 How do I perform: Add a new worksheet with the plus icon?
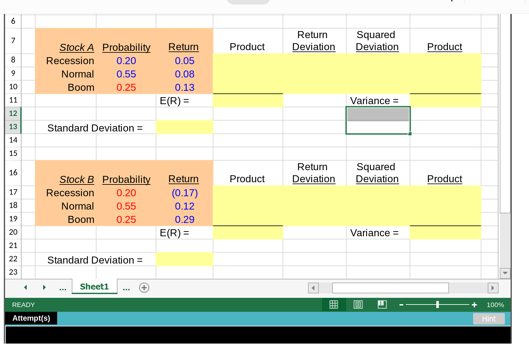coord(144,287)
